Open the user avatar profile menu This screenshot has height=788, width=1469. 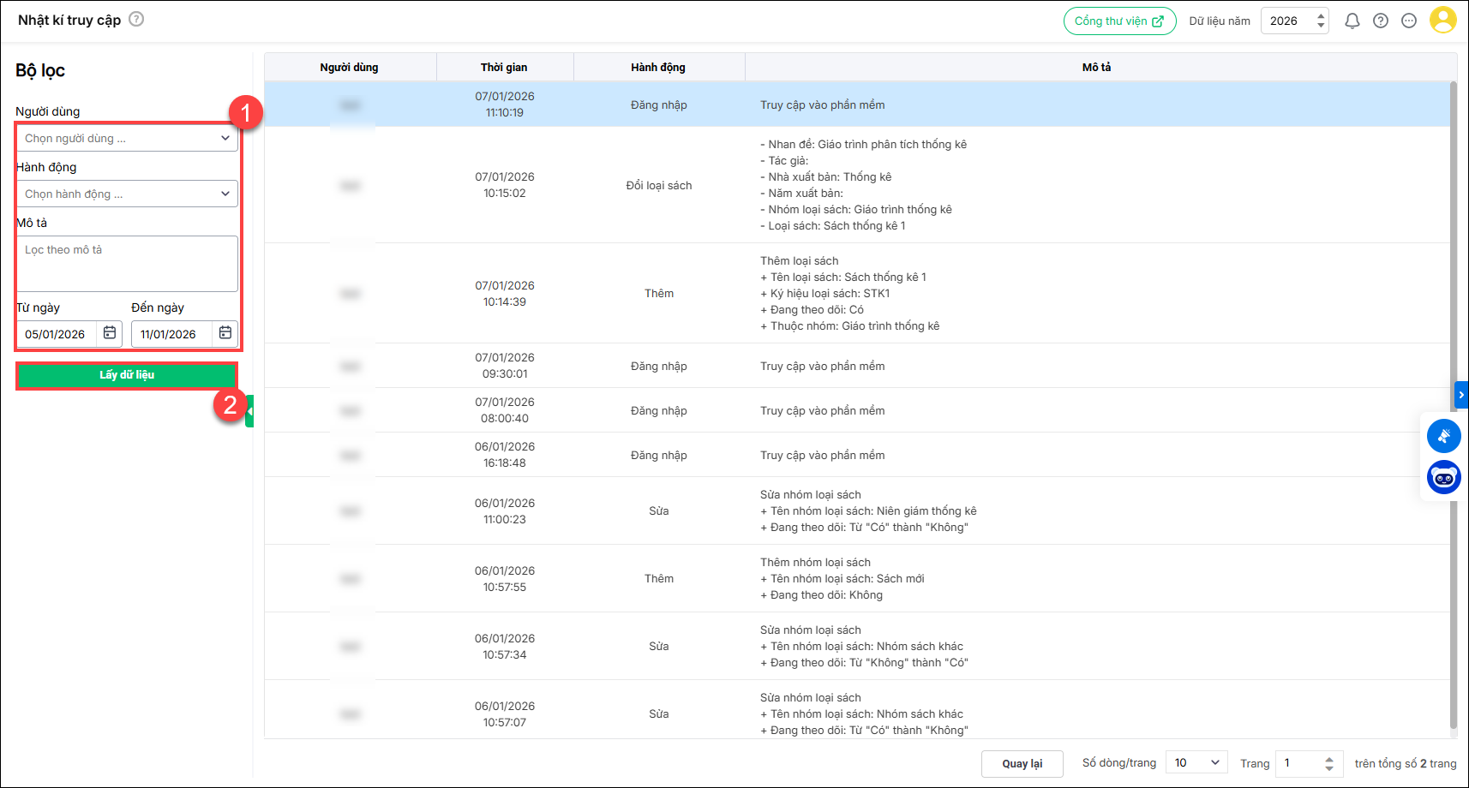pos(1442,21)
